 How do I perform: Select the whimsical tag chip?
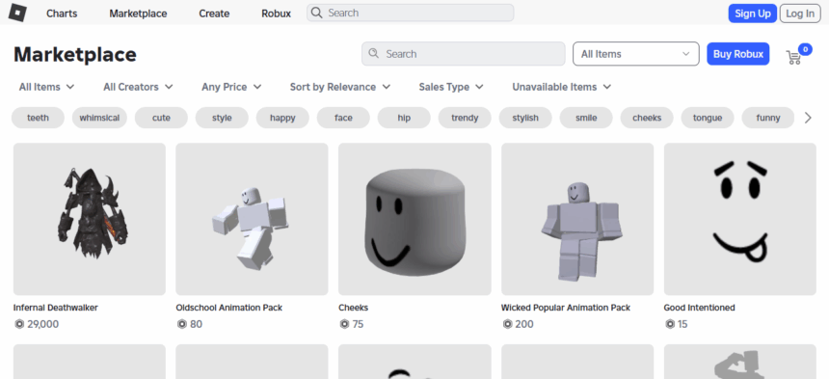tap(99, 118)
